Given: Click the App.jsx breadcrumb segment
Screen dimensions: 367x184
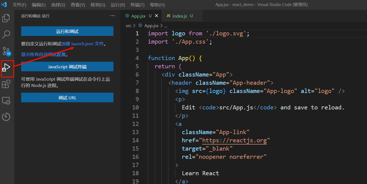Looking at the screenshot, I should [x=151, y=26].
